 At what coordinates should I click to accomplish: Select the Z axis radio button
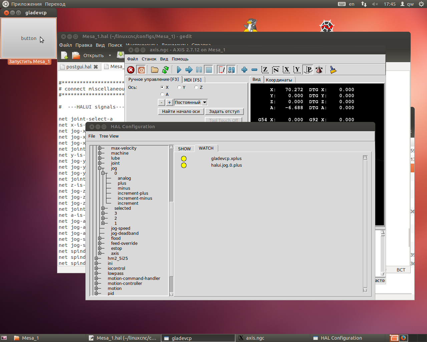tap(196, 88)
